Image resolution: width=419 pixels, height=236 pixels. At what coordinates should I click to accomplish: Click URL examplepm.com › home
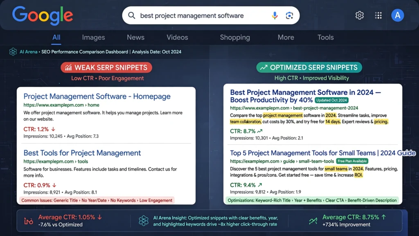coord(61,105)
